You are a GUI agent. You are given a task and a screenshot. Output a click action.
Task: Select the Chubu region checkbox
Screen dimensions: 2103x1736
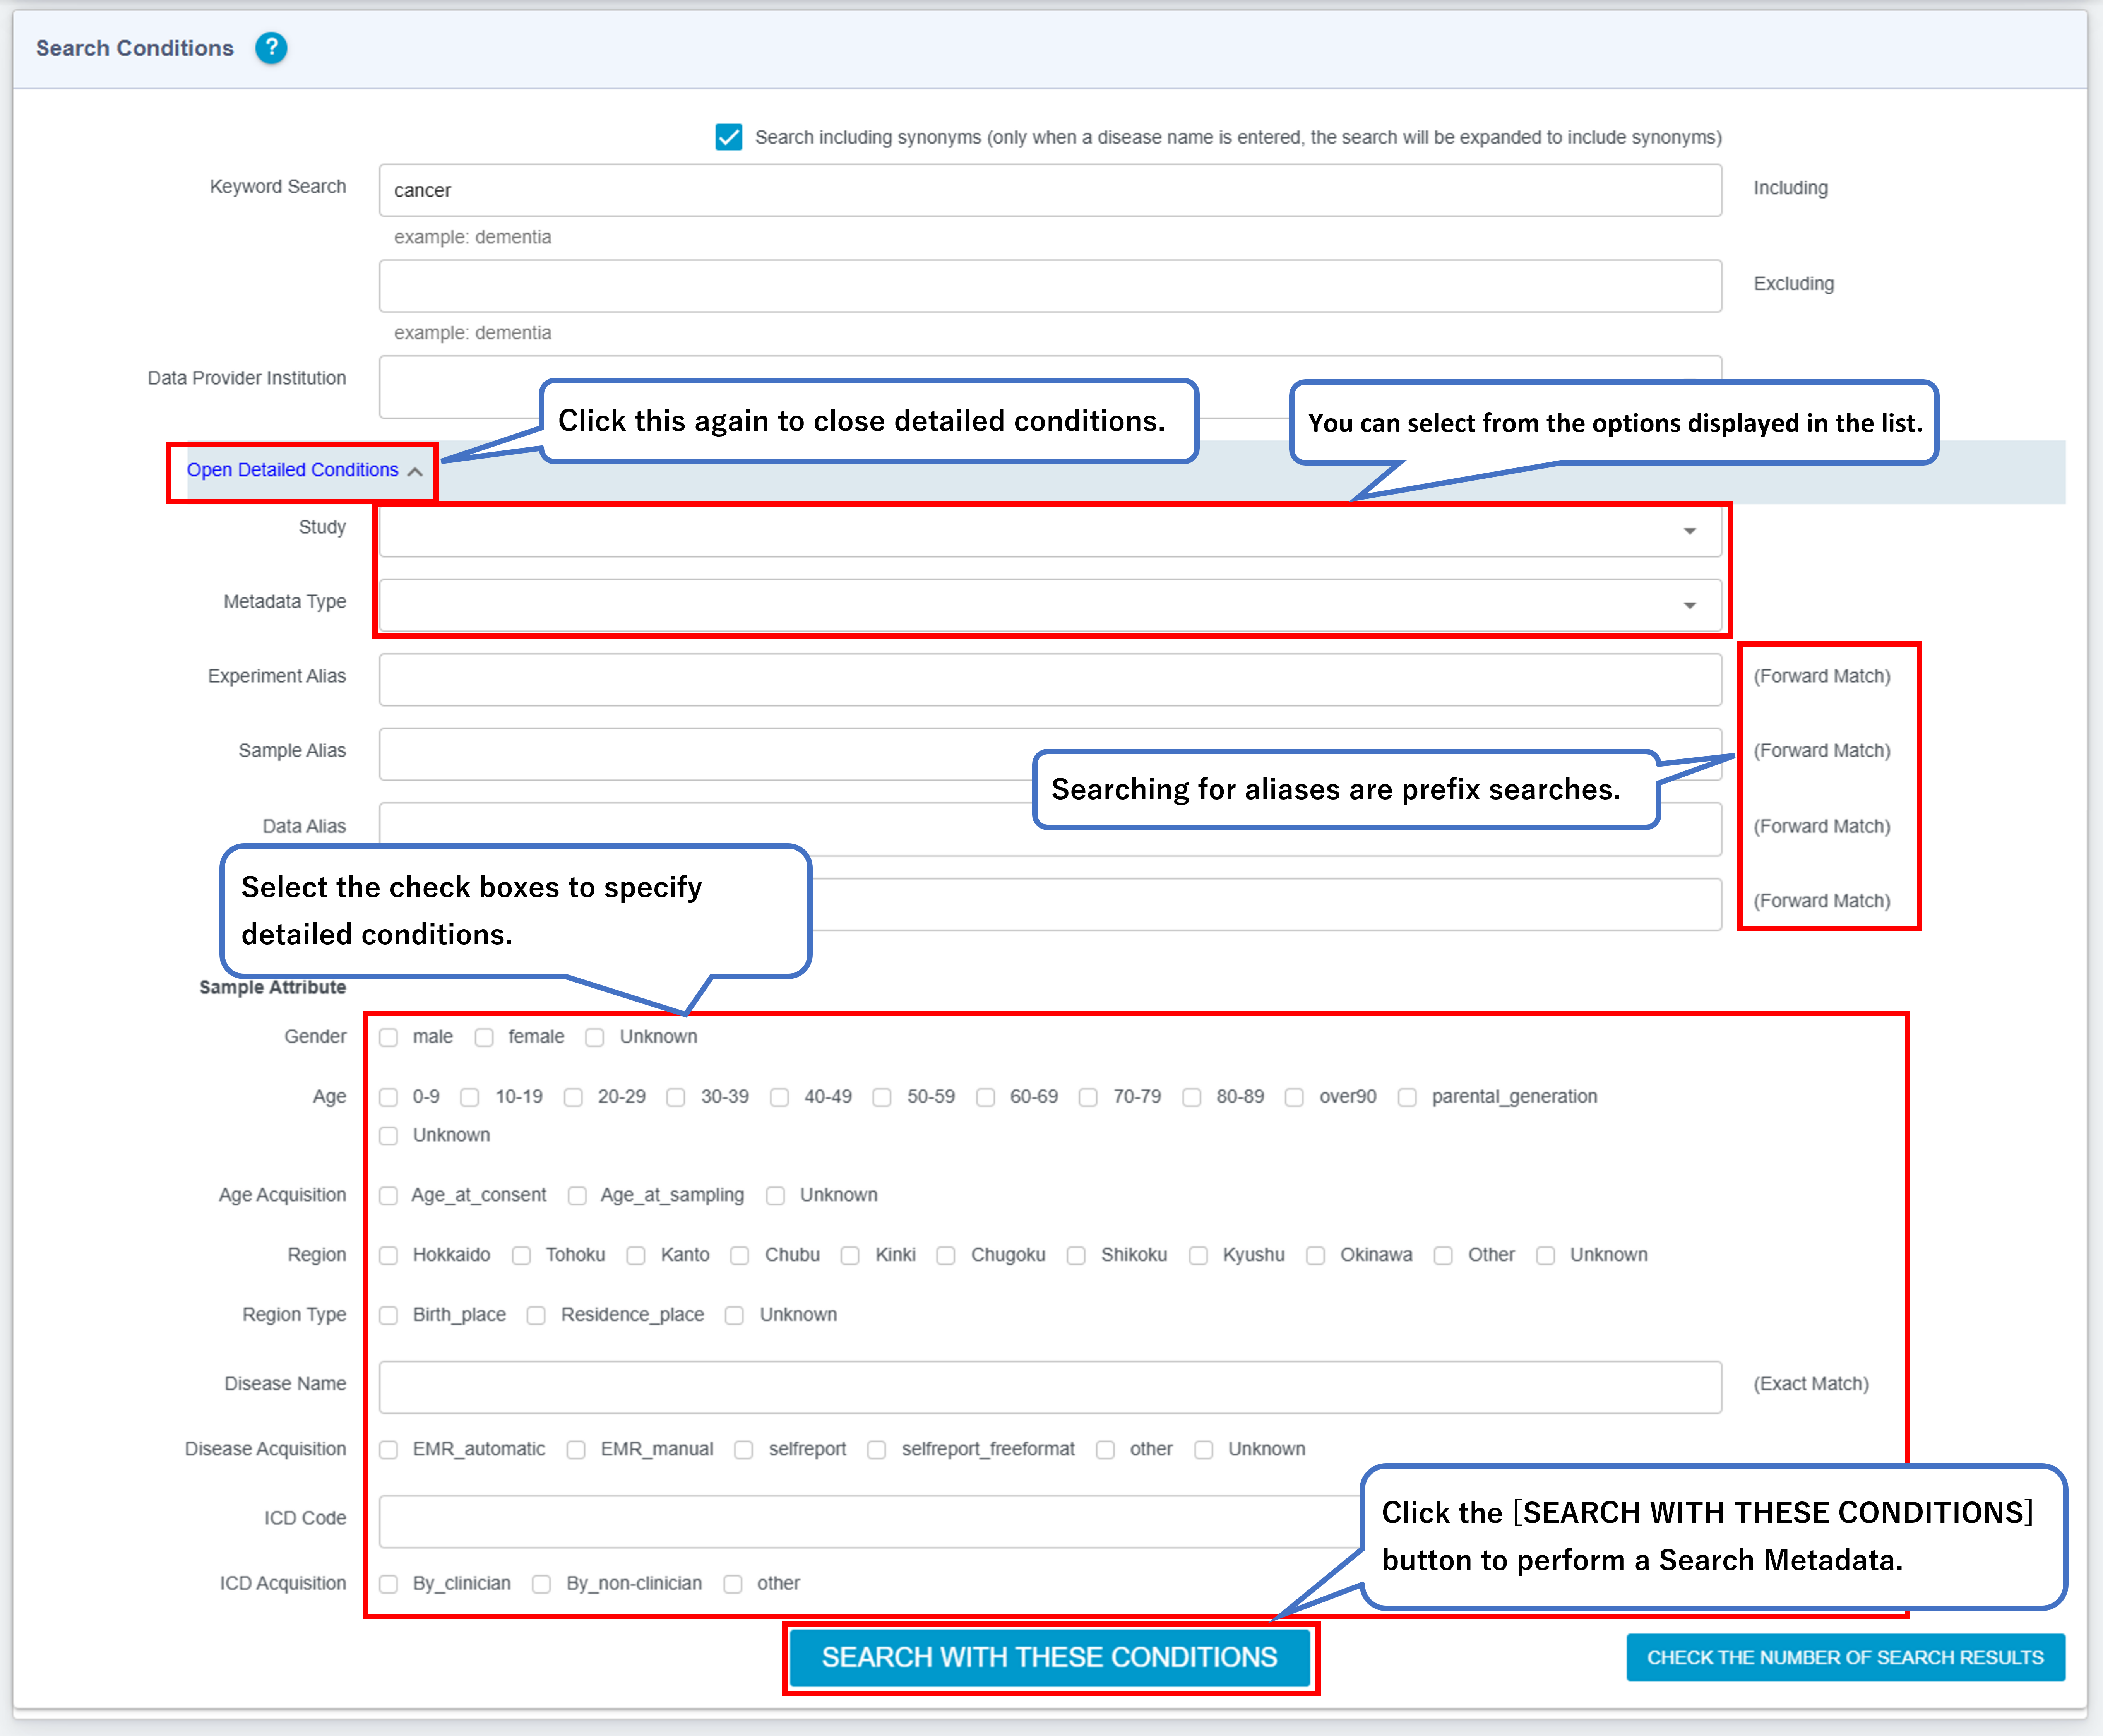point(740,1256)
